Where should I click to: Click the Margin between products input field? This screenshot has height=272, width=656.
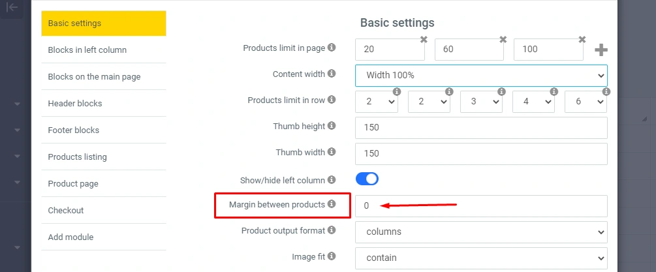point(481,205)
